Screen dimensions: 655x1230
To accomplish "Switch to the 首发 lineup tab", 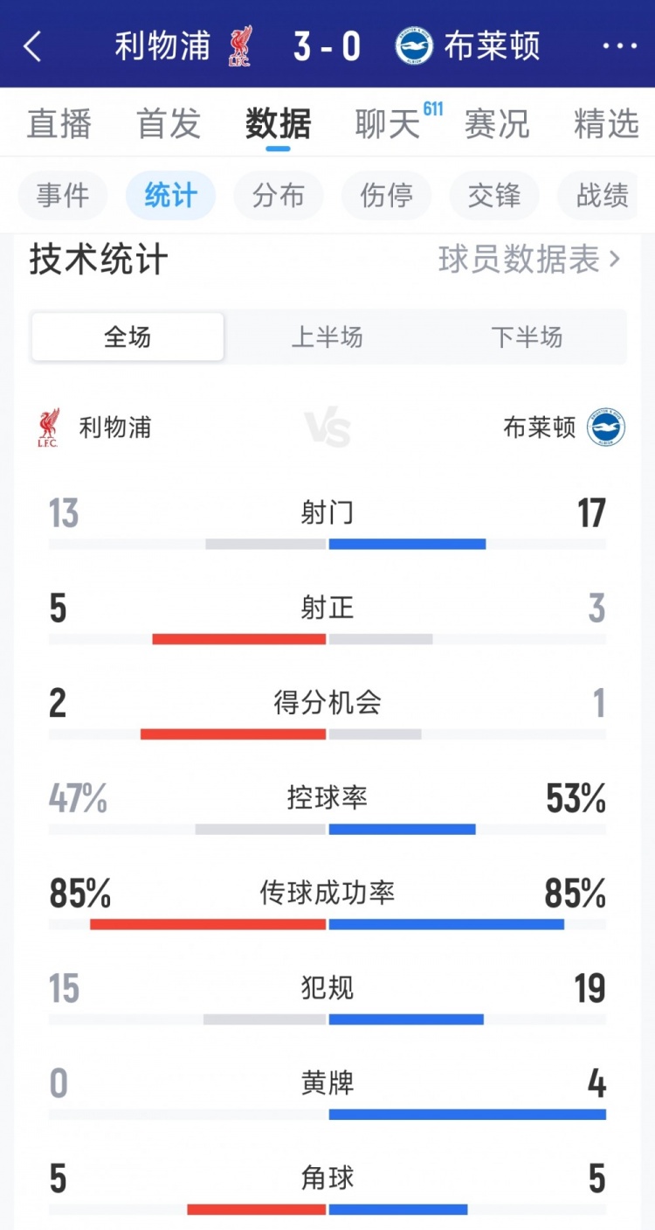I will [169, 124].
